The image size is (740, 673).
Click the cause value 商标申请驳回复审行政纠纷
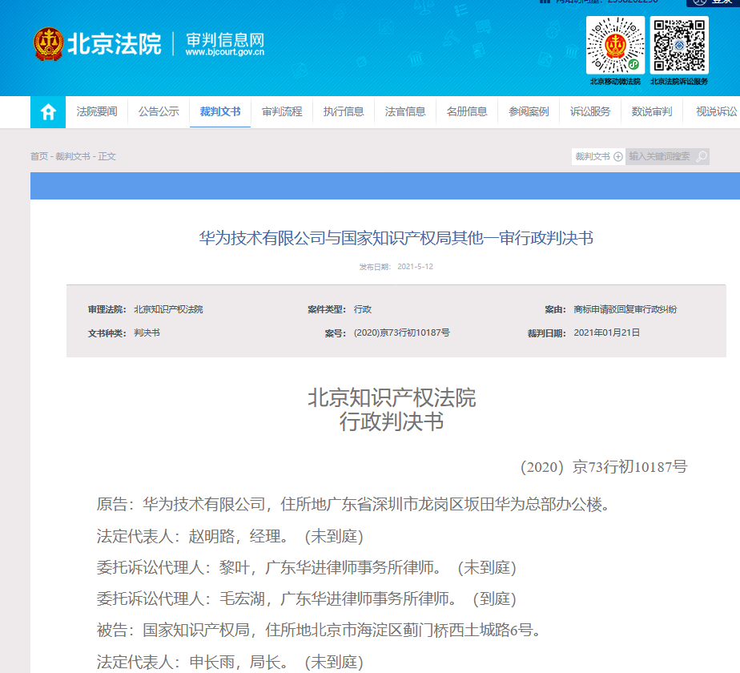[x=625, y=309]
